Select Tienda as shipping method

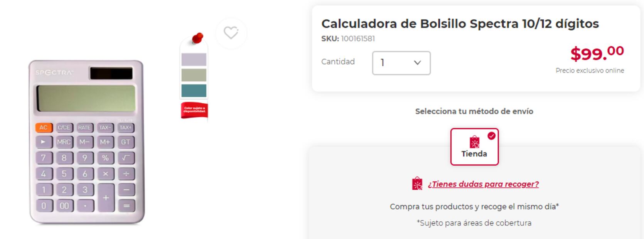(474, 147)
